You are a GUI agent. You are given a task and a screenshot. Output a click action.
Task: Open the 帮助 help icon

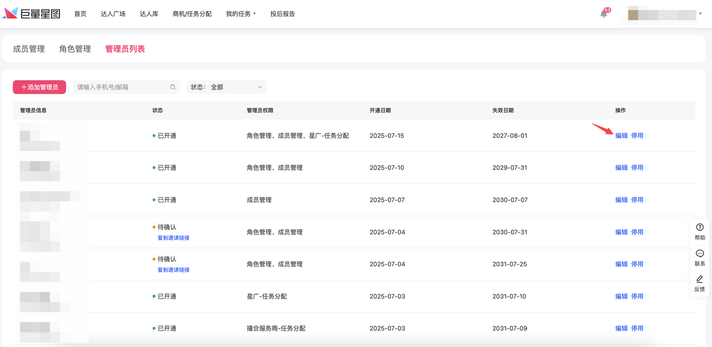[700, 227]
